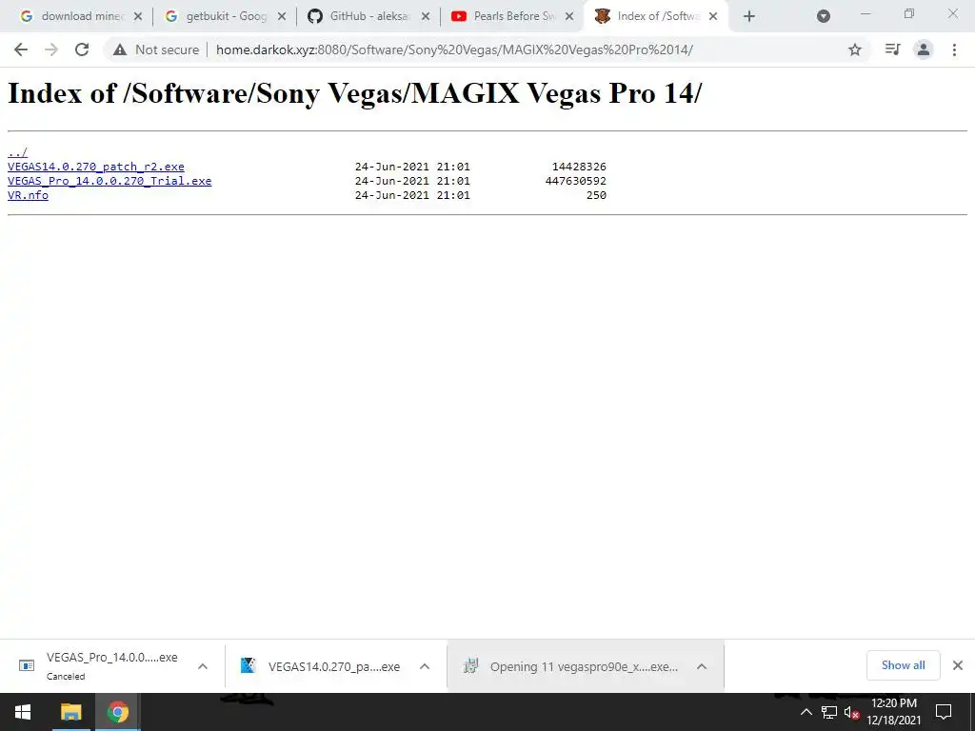Show hidden system tray icons
The width and height of the screenshot is (975, 731).
(x=806, y=712)
